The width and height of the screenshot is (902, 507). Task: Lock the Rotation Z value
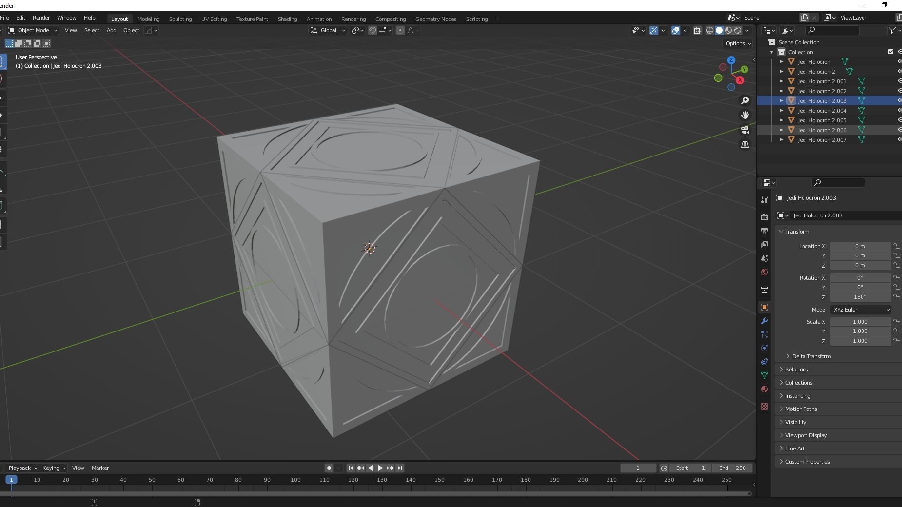tap(897, 297)
